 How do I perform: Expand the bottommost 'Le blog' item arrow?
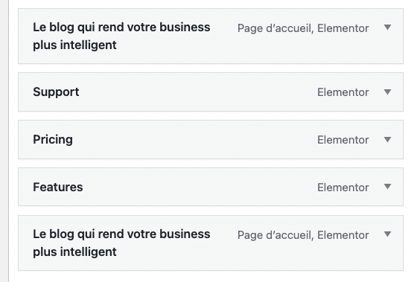[x=387, y=234]
